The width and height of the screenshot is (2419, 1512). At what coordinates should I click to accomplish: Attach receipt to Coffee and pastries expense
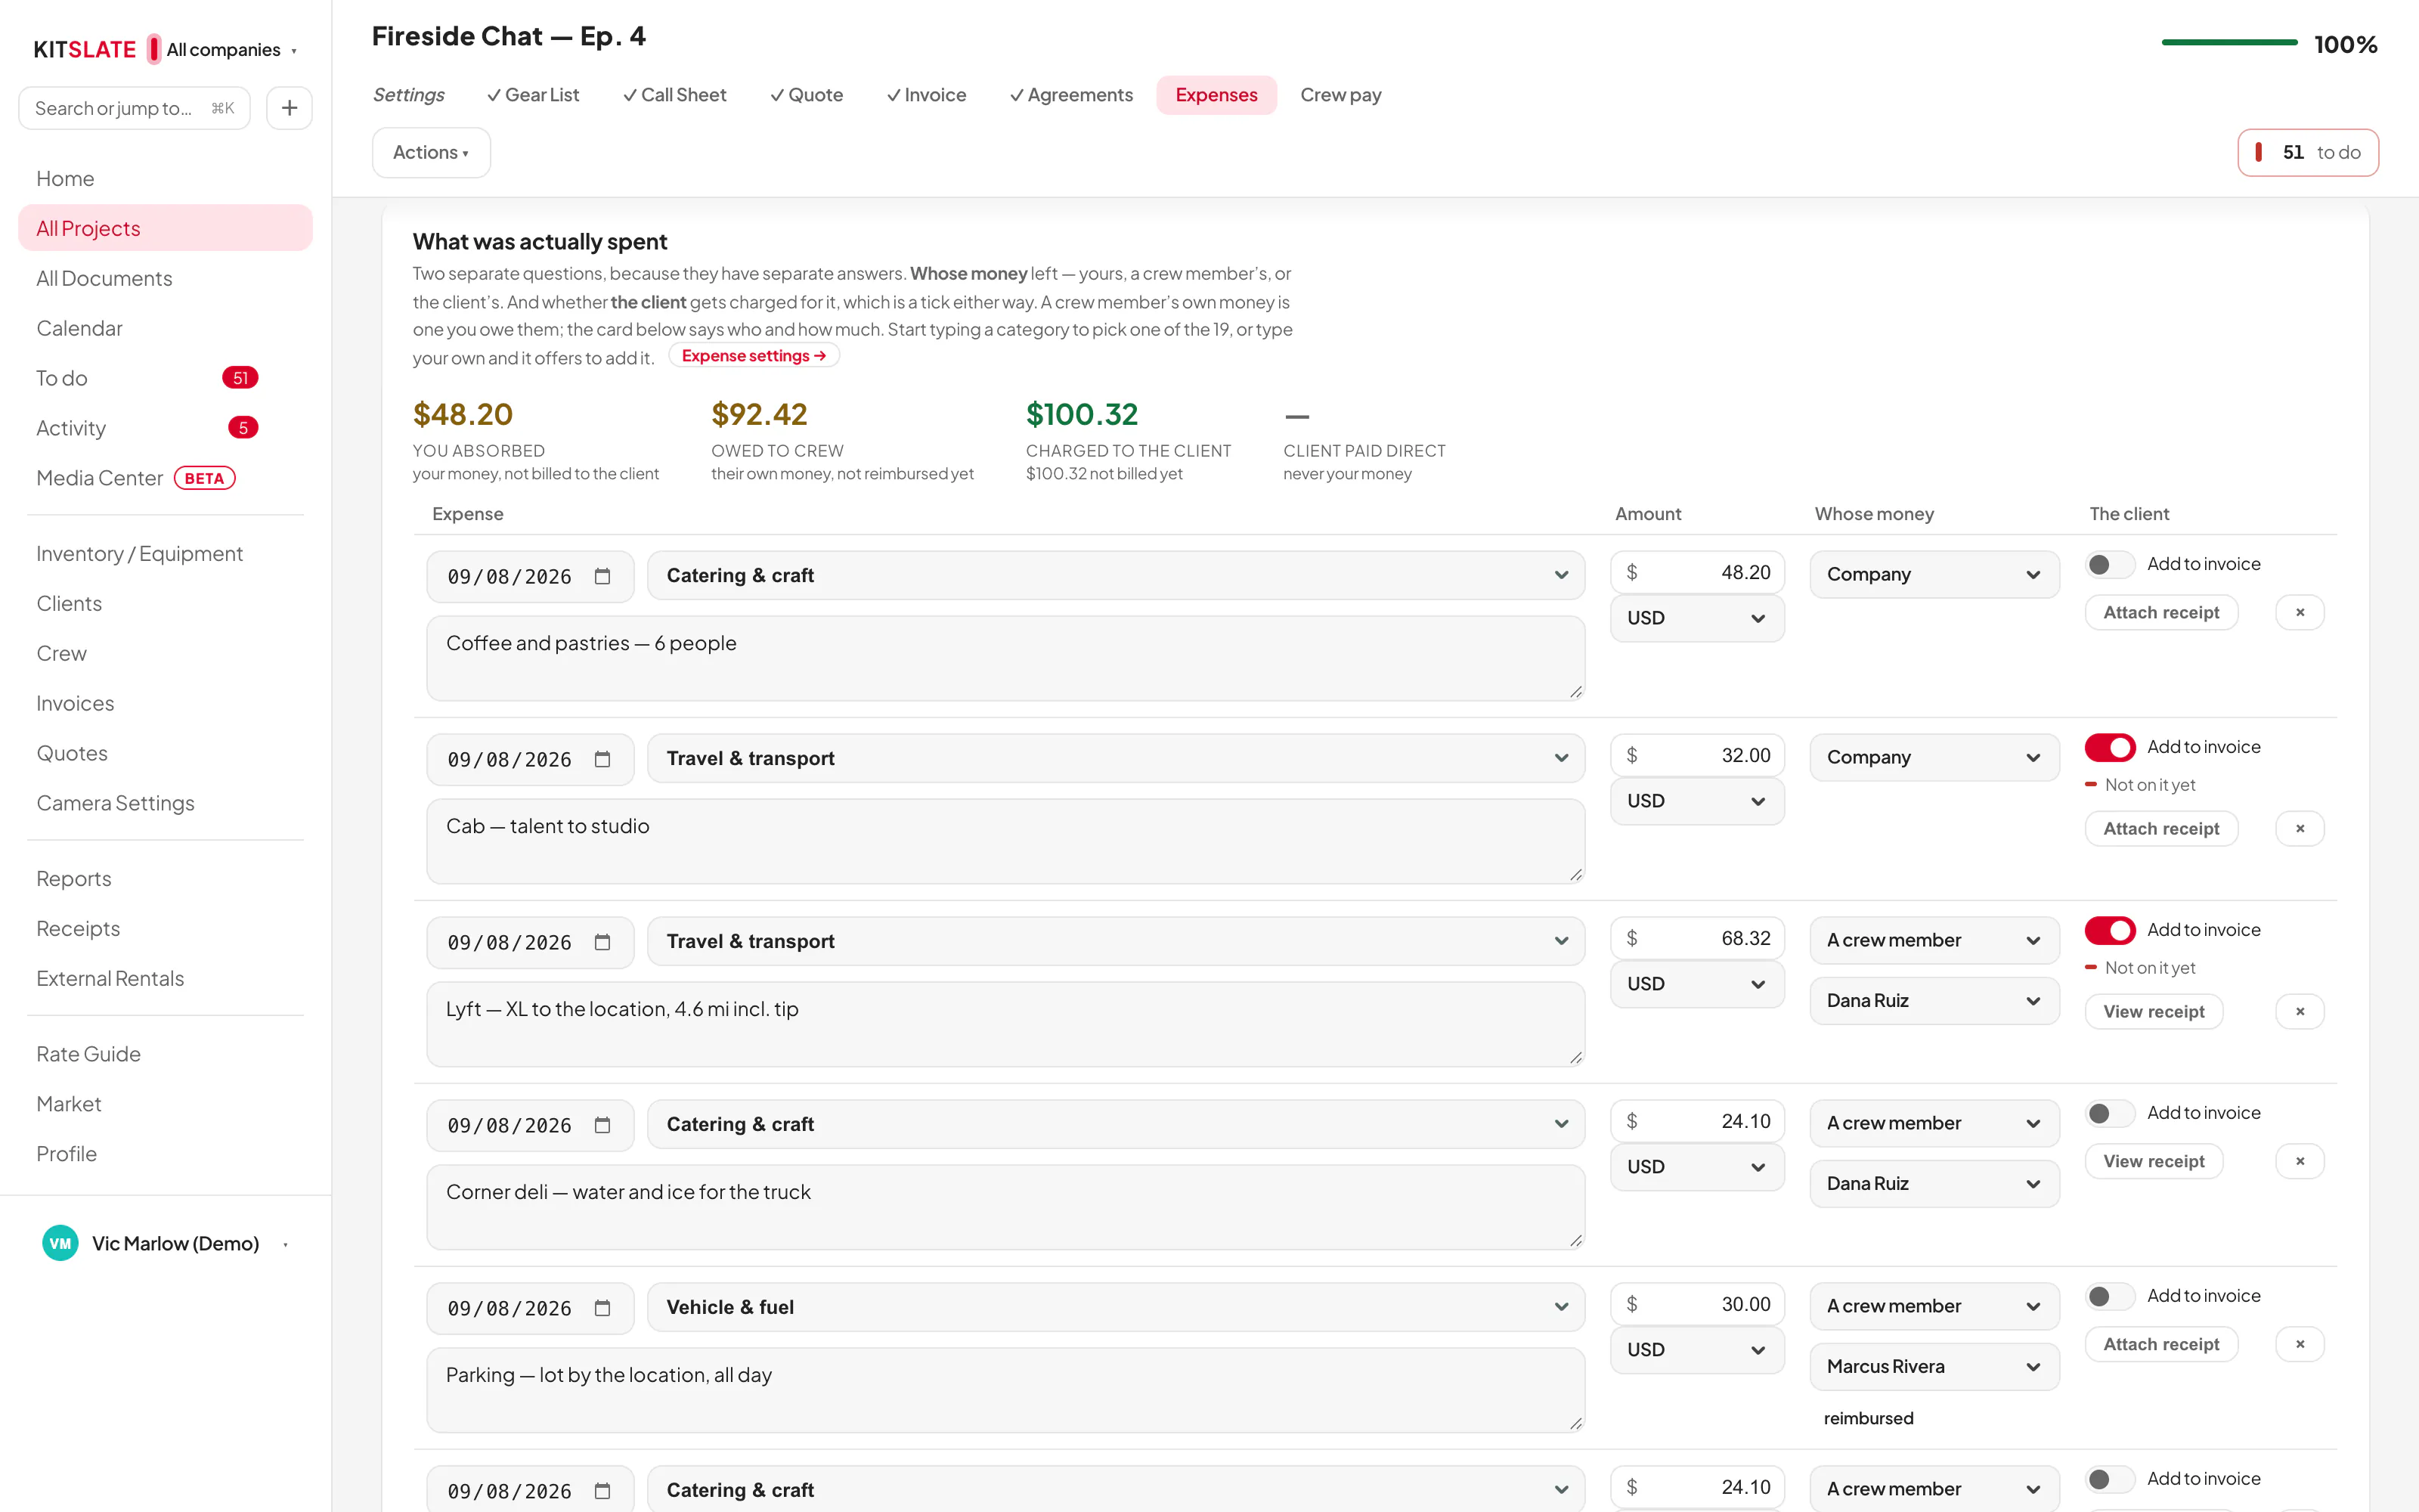click(2160, 612)
